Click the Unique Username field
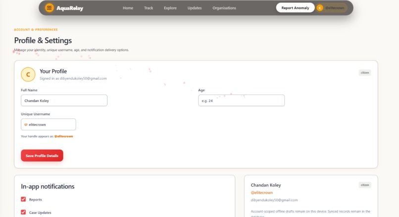This screenshot has height=217, width=399. pos(49,124)
